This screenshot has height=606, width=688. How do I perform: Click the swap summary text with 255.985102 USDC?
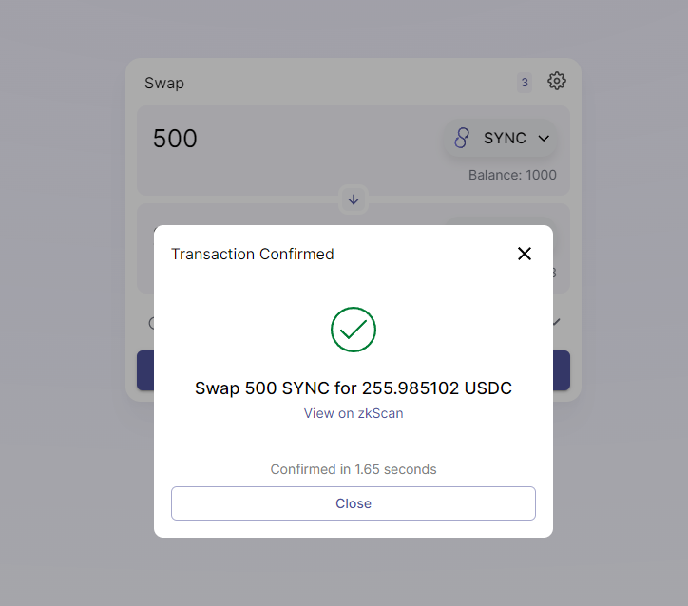point(354,388)
